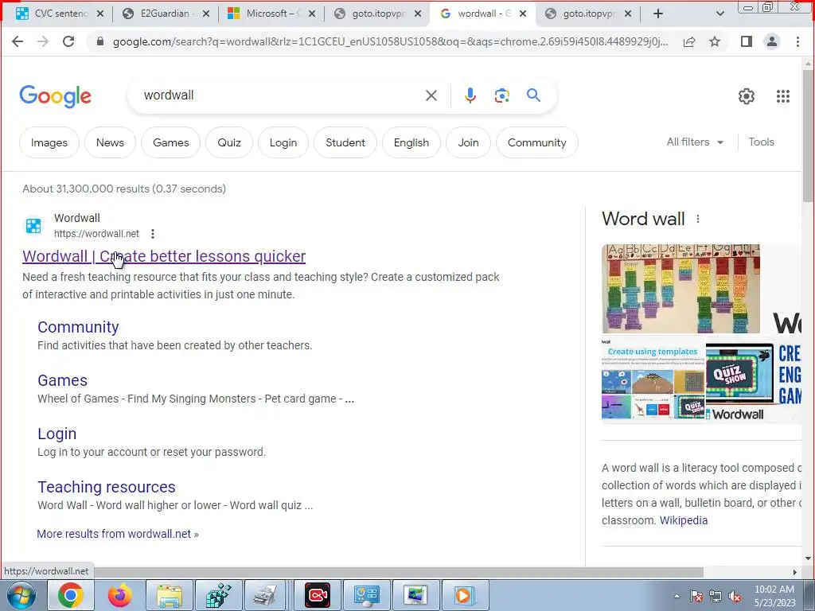815x611 pixels.
Task: Select the English filter chip
Action: coord(411,142)
